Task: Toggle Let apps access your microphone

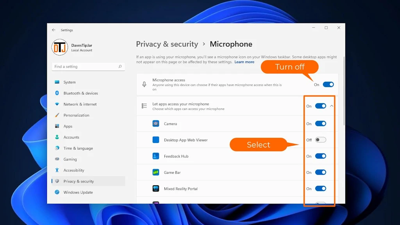Action: [x=320, y=106]
